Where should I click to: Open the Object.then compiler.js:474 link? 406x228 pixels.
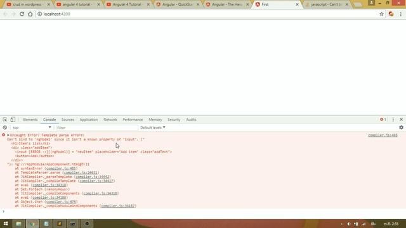(x=61, y=201)
